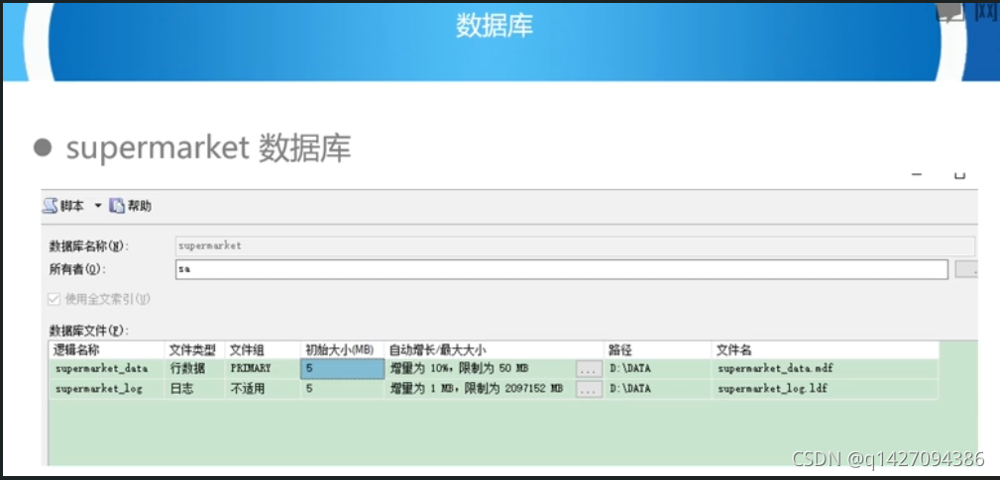Click the PRIMARY filegroup cell
Viewport: 1000px width, 480px height.
[262, 368]
